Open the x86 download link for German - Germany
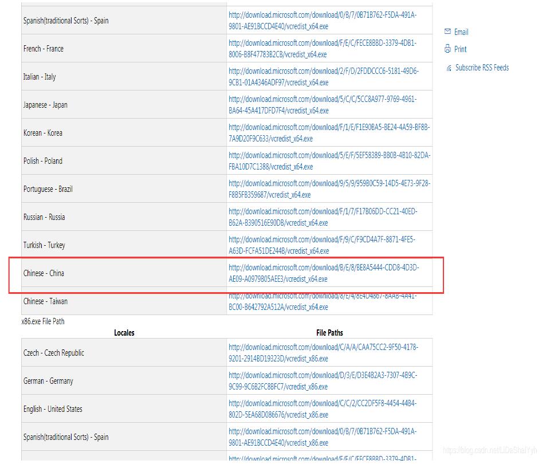 [323, 381]
